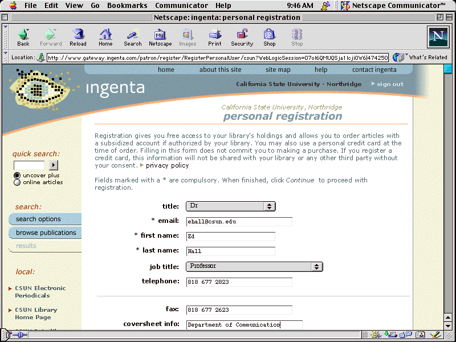The image size is (456, 342).
Task: Open the Communicator menu
Action: 181,5
